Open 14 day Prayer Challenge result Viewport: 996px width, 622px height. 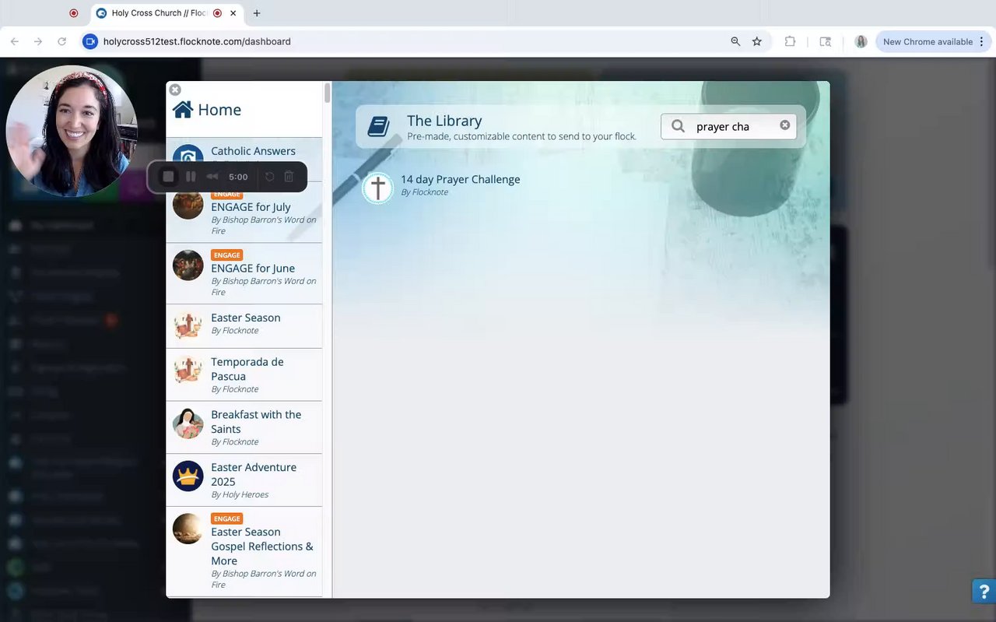pos(460,180)
